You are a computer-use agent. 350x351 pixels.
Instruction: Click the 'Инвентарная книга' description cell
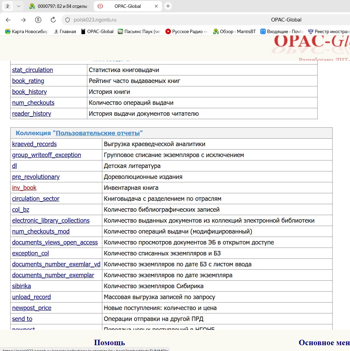217,188
